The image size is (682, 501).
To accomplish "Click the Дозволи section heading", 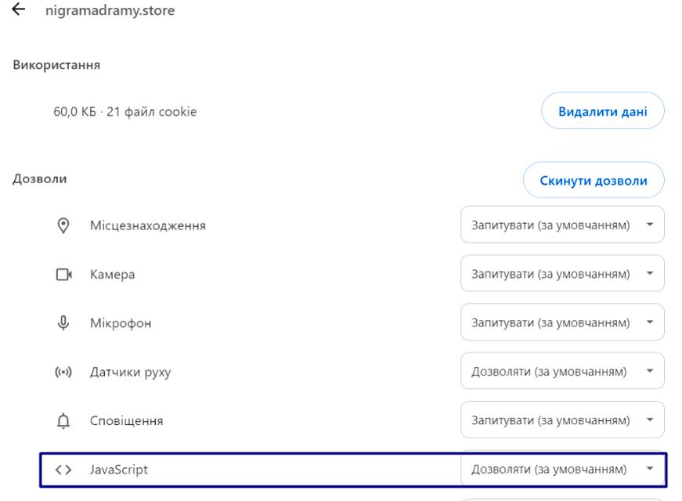I will coord(40,178).
